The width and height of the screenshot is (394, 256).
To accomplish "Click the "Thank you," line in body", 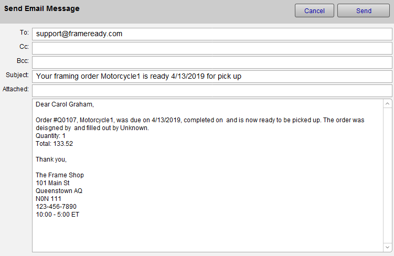I will tap(51, 159).
